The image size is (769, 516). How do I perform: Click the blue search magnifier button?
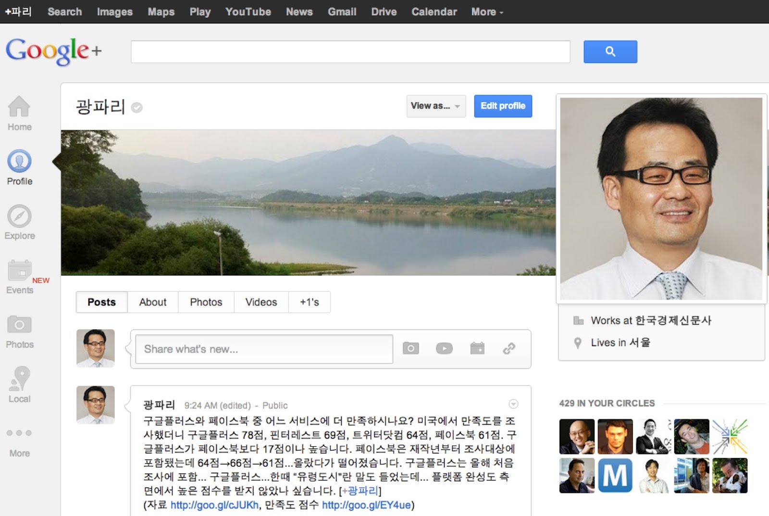(610, 51)
